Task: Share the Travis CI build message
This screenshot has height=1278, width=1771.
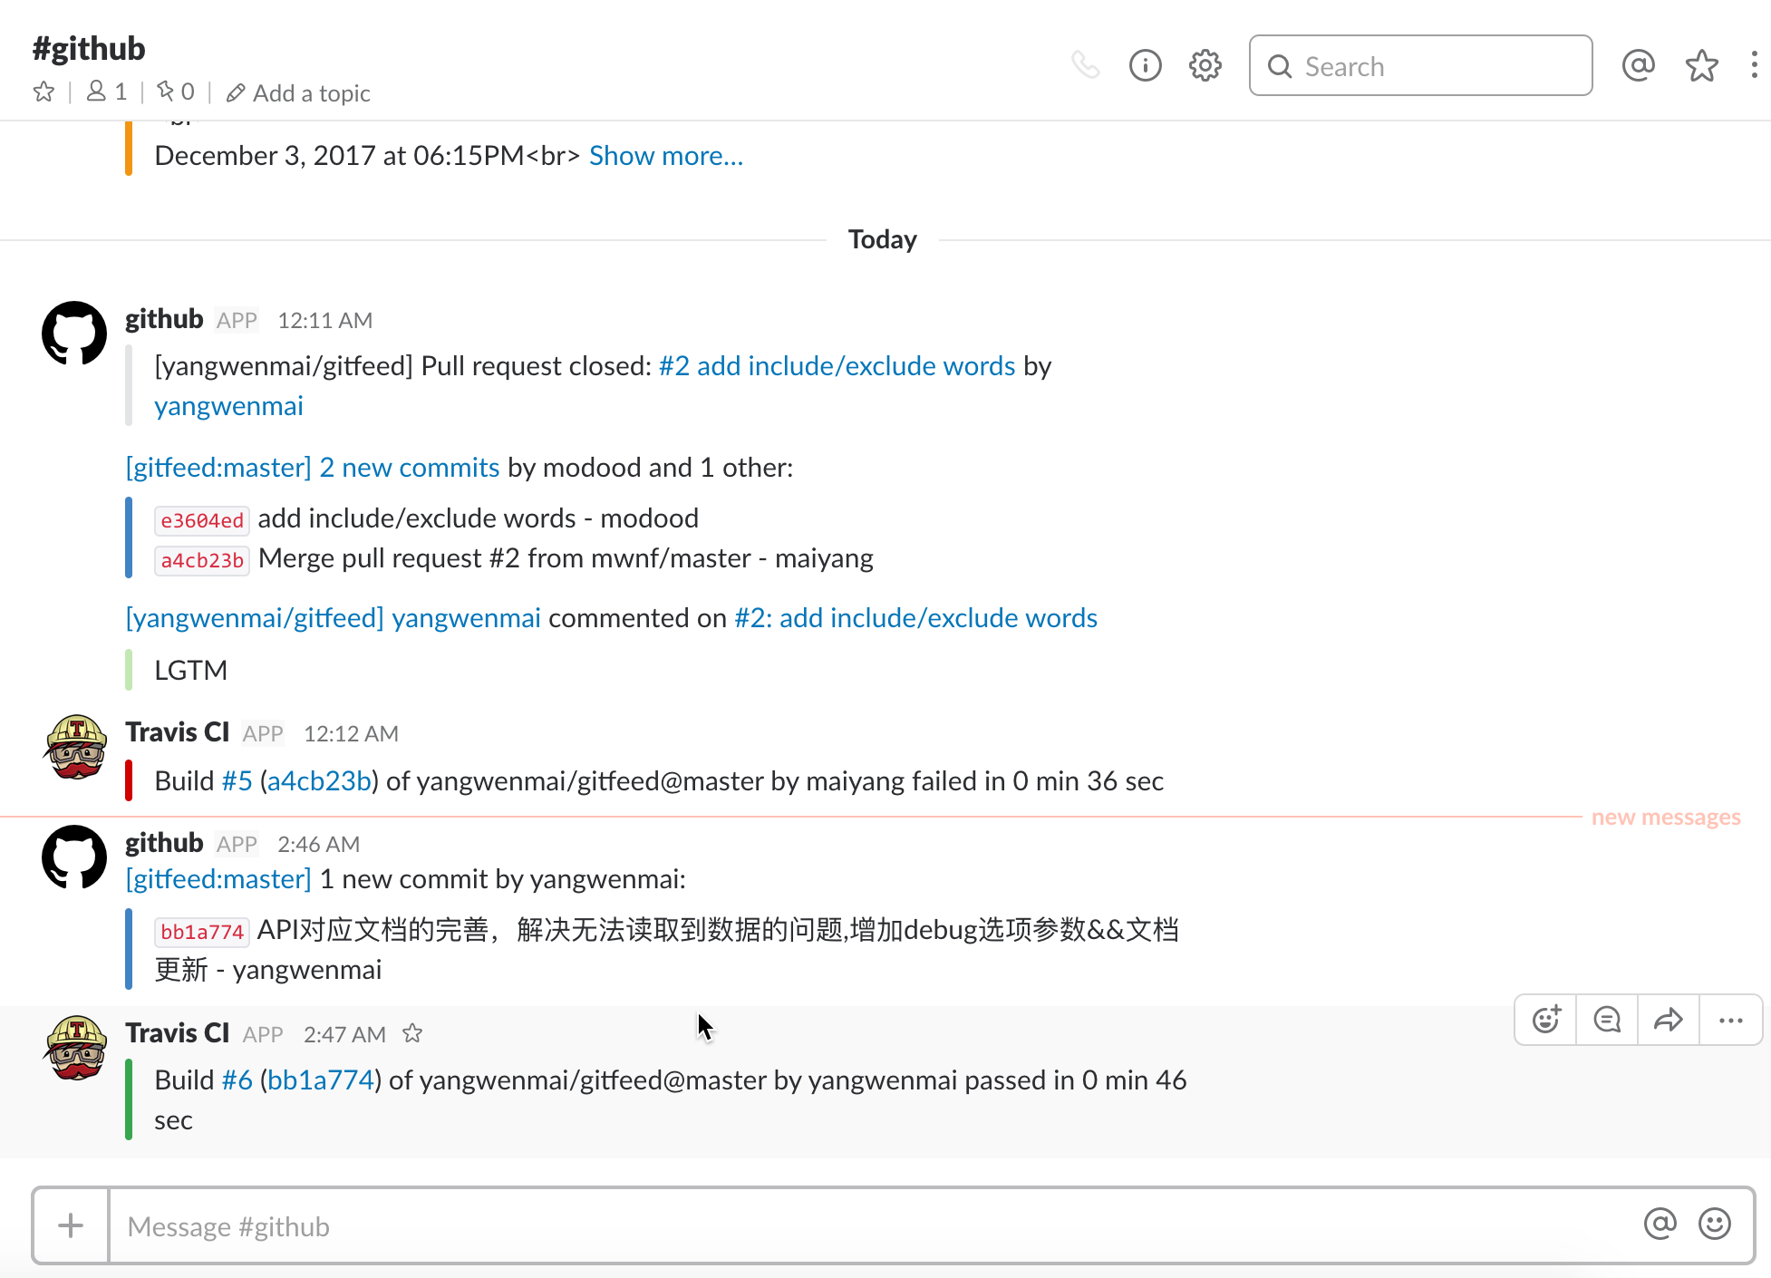Action: point(1668,1020)
